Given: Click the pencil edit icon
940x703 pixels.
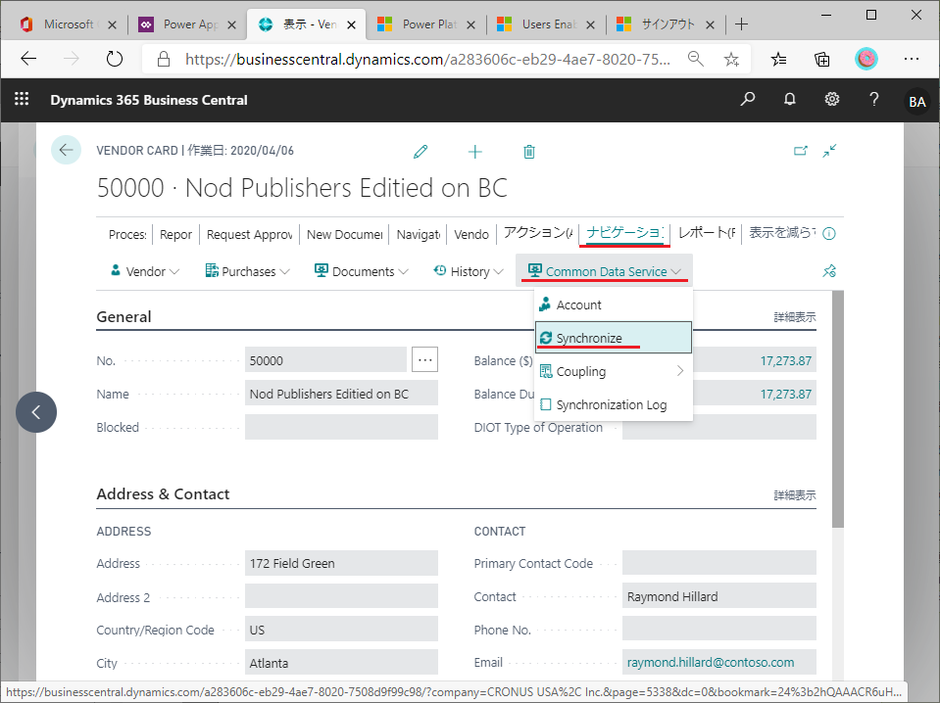Looking at the screenshot, I should pyautogui.click(x=421, y=152).
